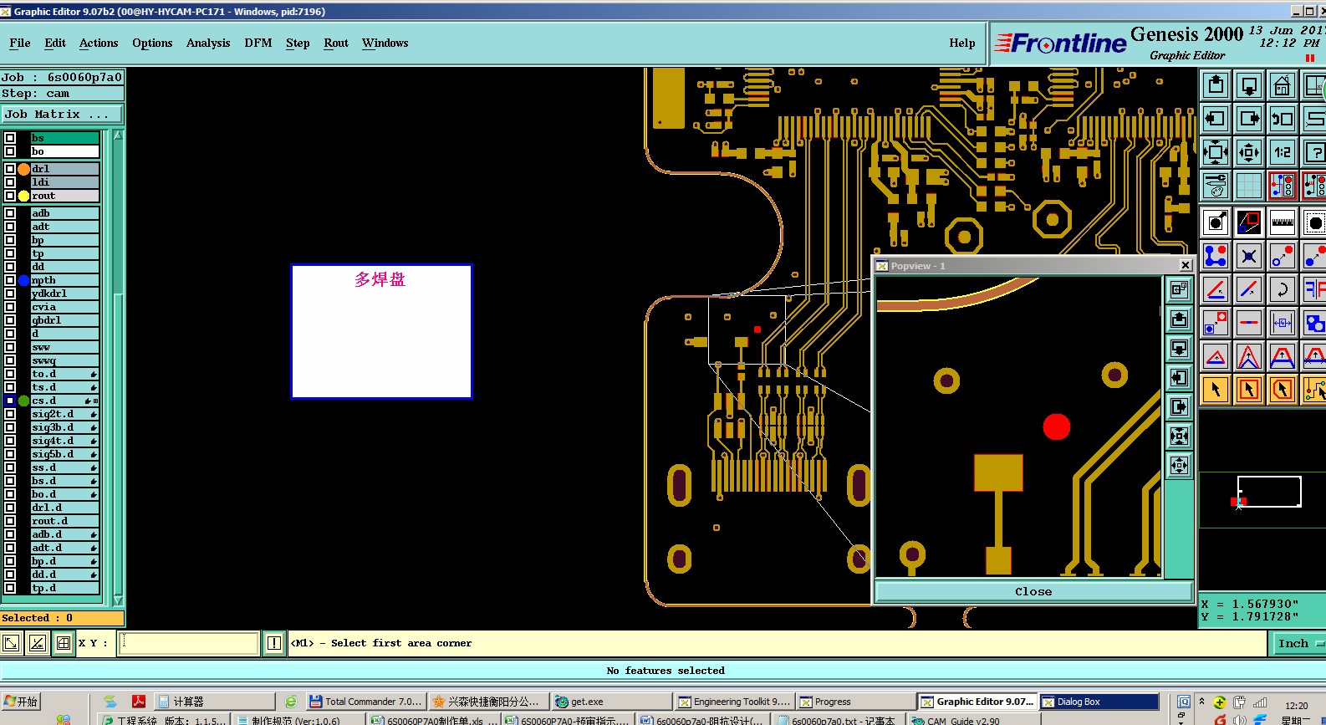Image resolution: width=1326 pixels, height=725 pixels.
Task: Open the File menu
Action: click(20, 43)
